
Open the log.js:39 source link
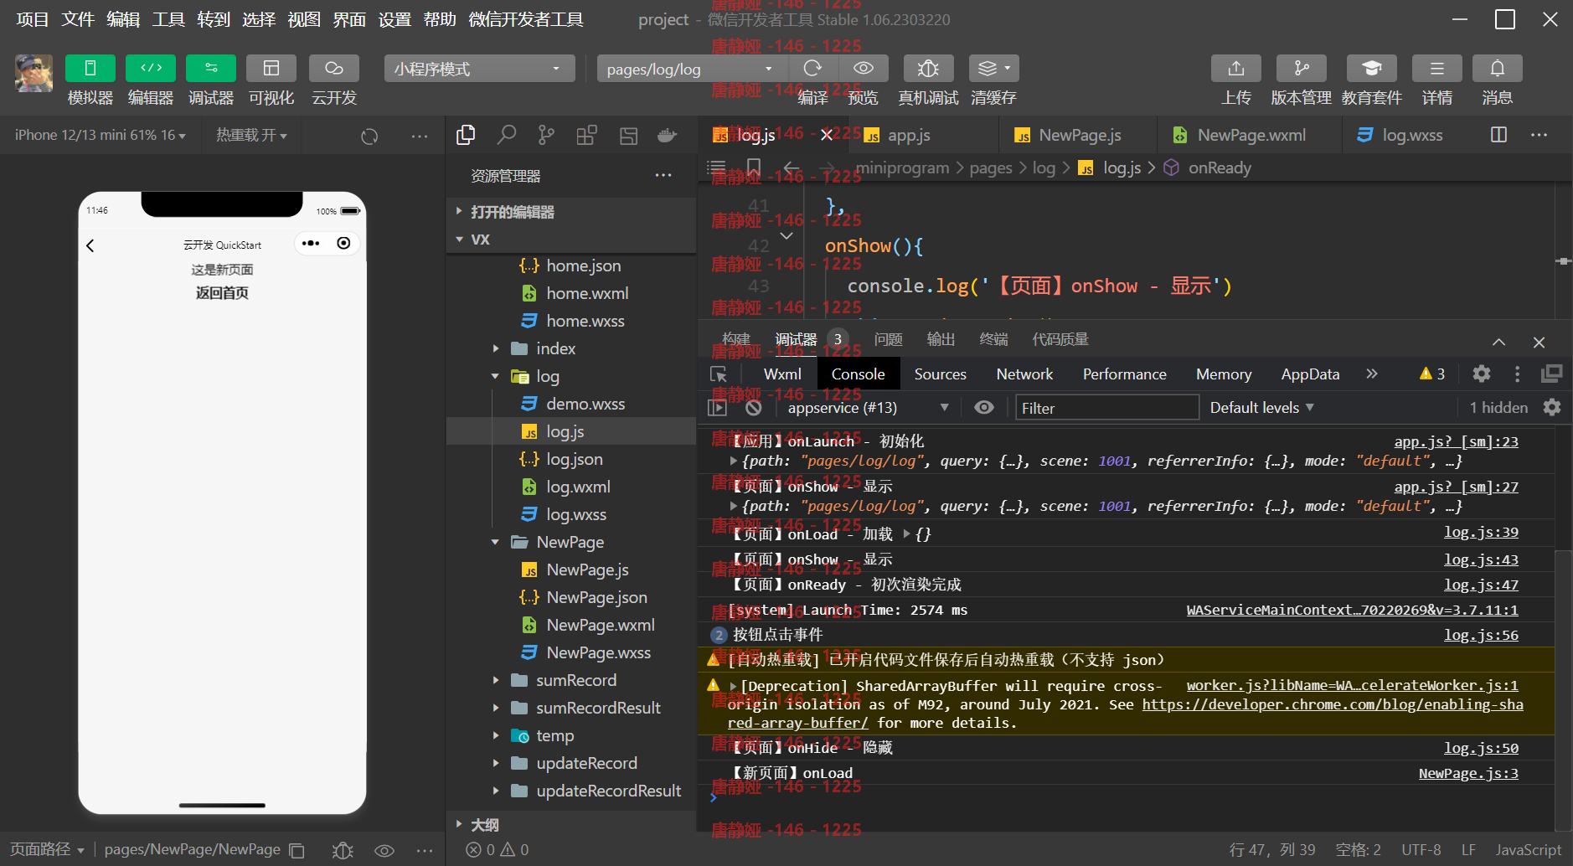[1481, 533]
